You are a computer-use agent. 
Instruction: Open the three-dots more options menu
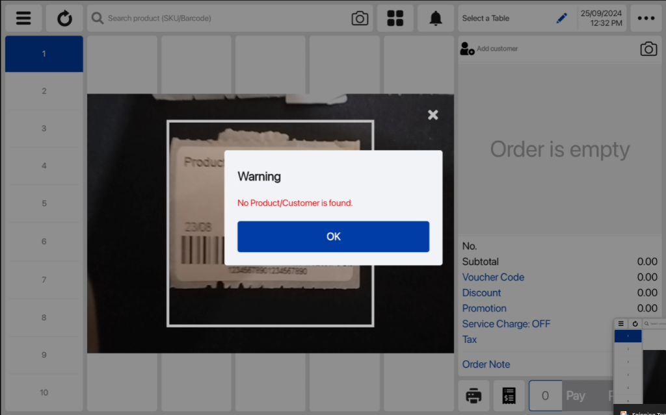point(646,18)
